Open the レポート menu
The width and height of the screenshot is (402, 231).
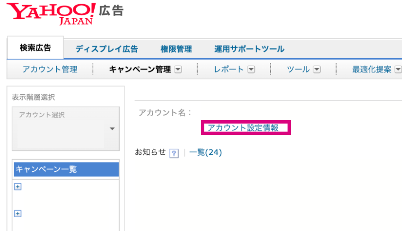pyautogui.click(x=229, y=69)
